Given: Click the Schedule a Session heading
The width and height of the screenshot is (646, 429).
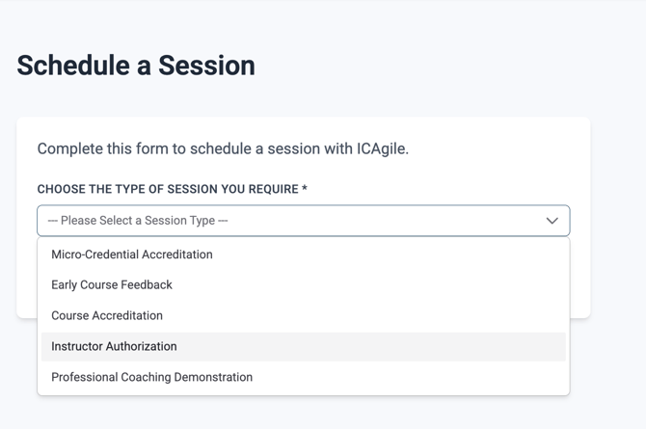Looking at the screenshot, I should tap(136, 66).
